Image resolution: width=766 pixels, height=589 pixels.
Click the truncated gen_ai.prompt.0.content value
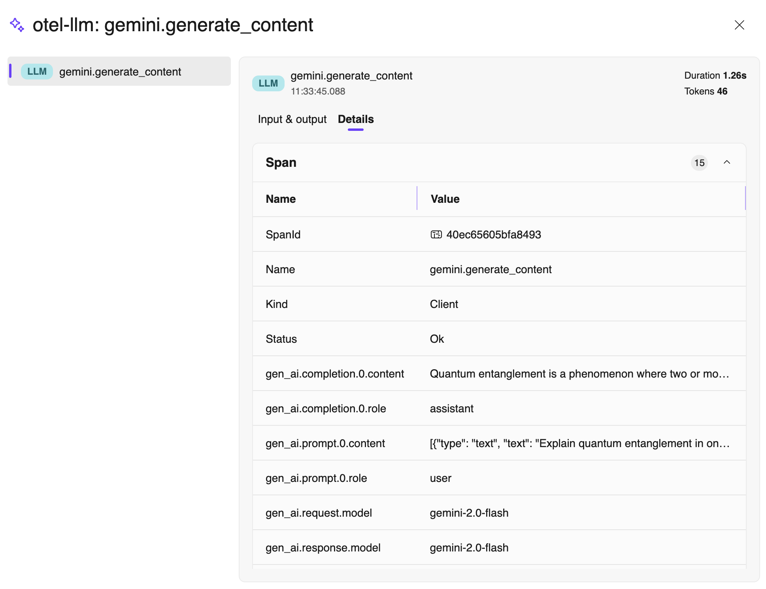579,444
